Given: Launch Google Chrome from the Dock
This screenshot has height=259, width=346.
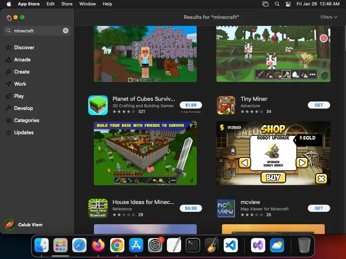Looking at the screenshot, I should coord(117,245).
